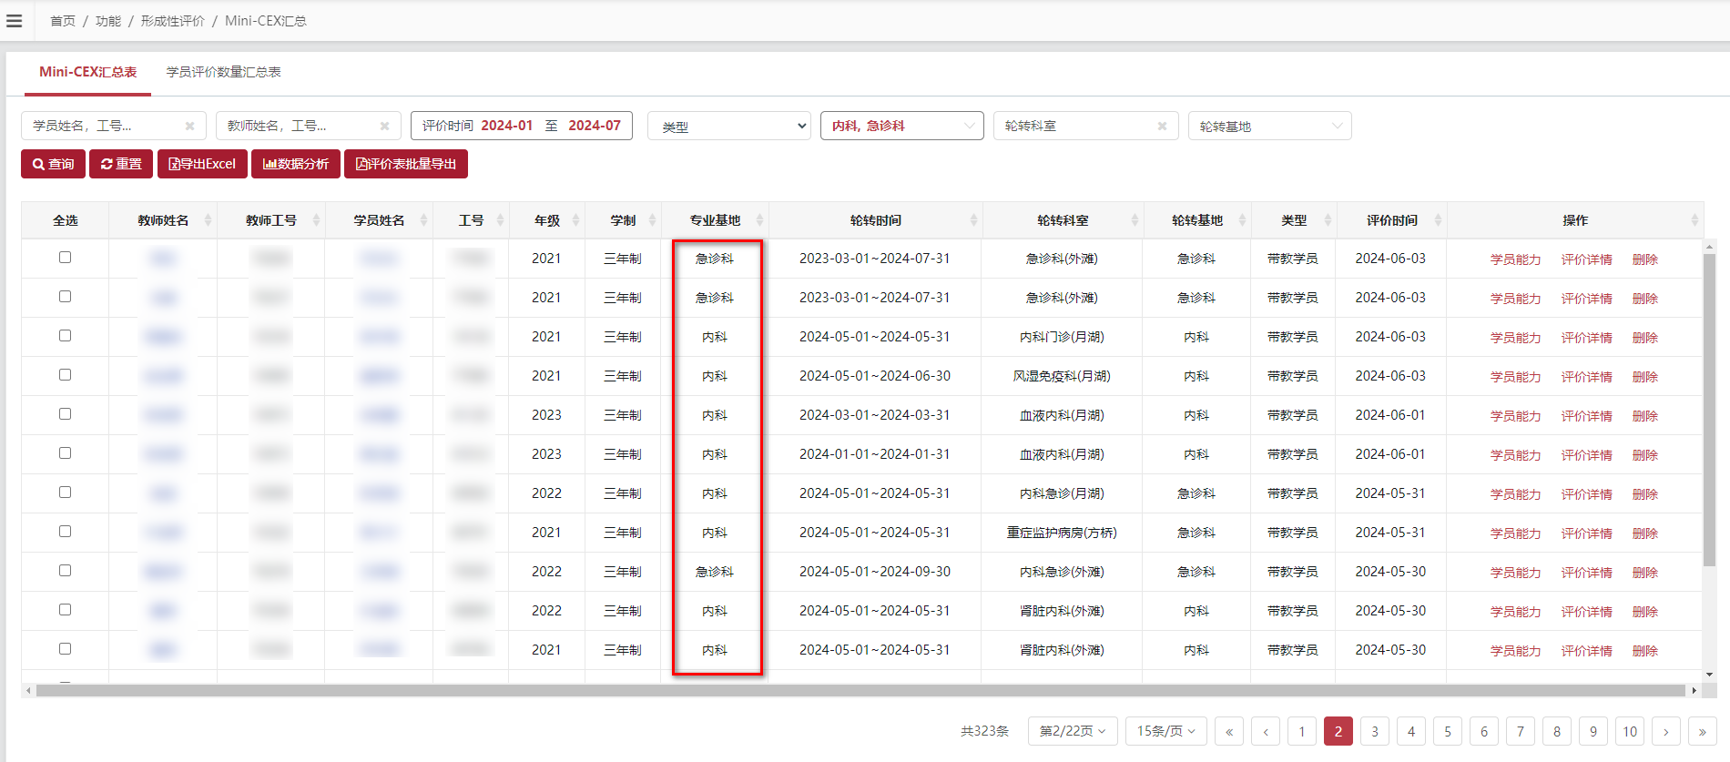Check the 2024-03-01~2024-03-31 血液内科 row checkbox
The height and width of the screenshot is (762, 1730).
pyautogui.click(x=65, y=414)
